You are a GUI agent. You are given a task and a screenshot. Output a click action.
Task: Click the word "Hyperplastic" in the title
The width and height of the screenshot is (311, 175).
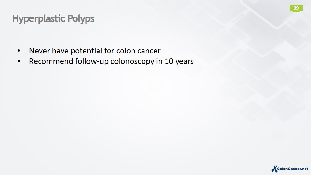(39, 19)
